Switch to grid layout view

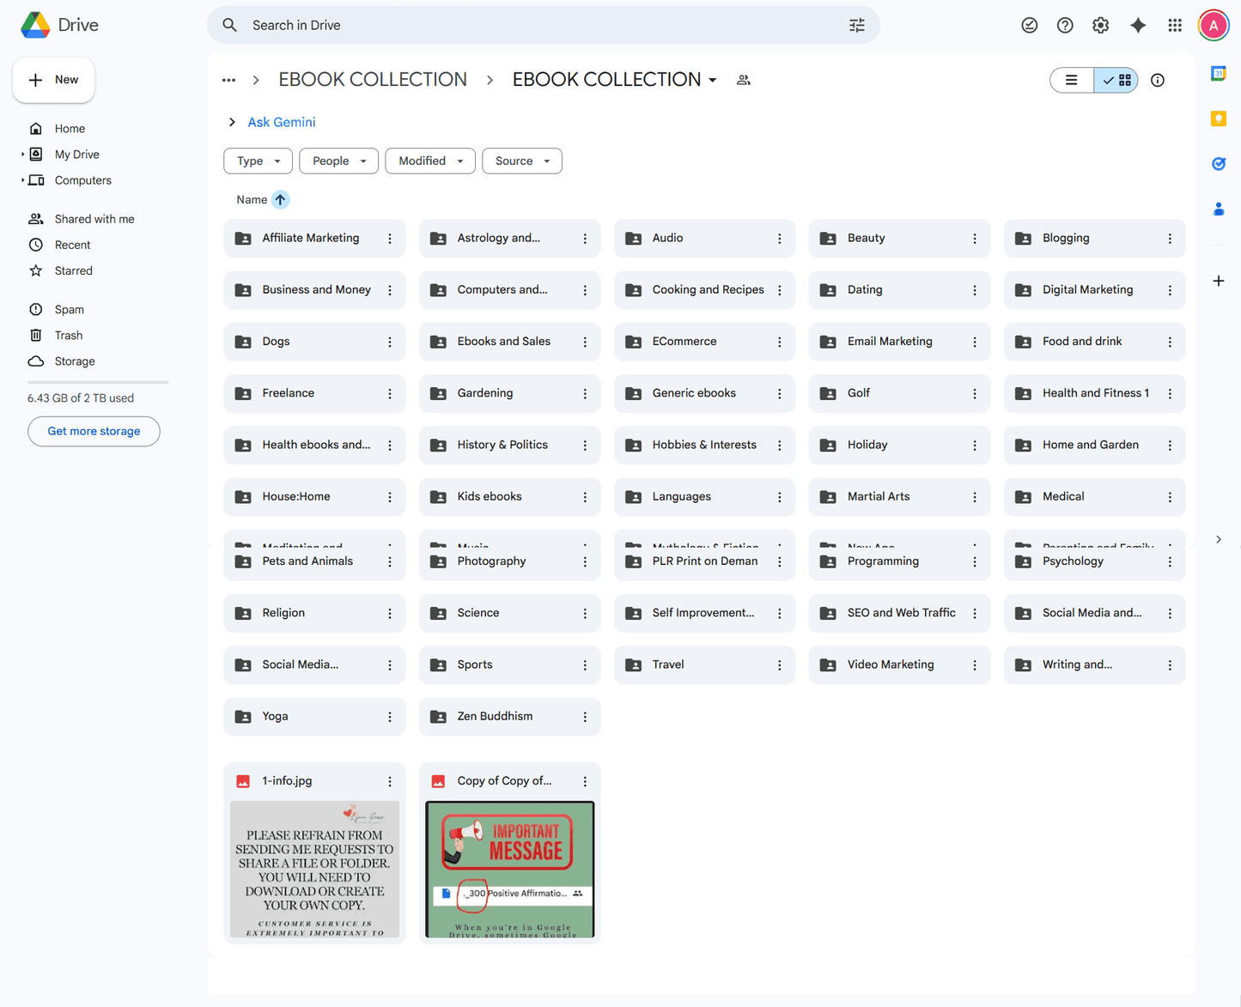1116,80
